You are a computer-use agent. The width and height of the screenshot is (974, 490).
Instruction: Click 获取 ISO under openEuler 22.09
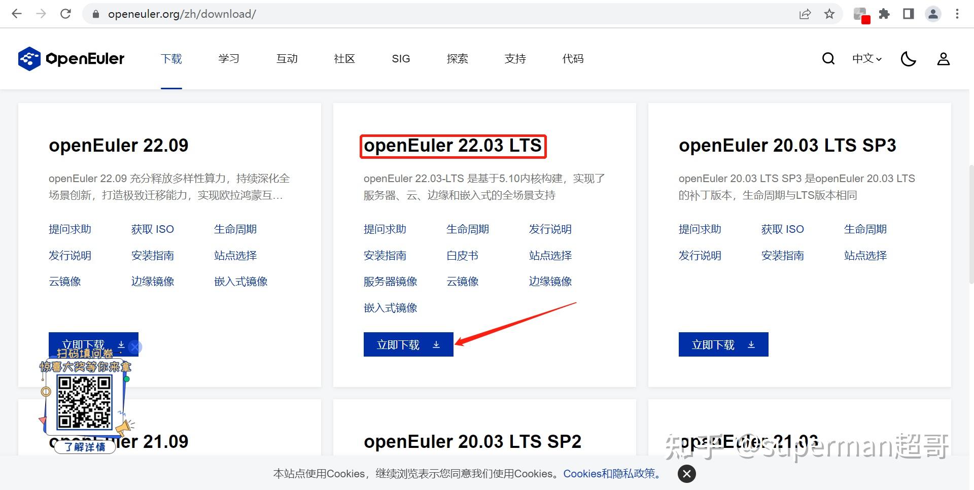(152, 229)
